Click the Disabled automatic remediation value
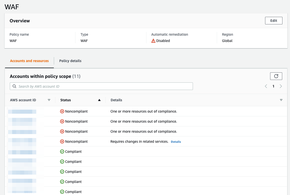 (x=163, y=41)
